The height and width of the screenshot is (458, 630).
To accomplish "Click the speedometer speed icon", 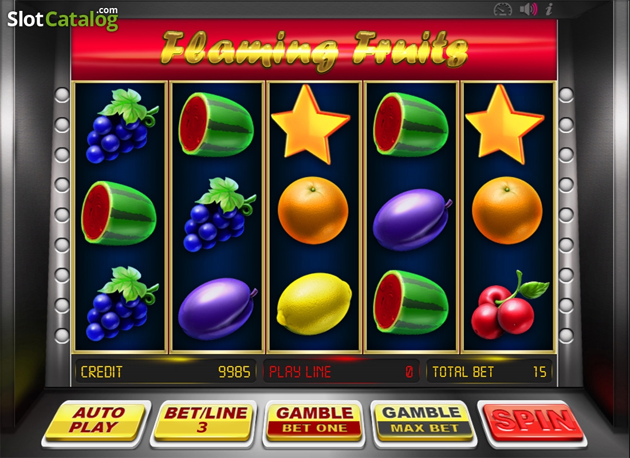I will coord(503,9).
